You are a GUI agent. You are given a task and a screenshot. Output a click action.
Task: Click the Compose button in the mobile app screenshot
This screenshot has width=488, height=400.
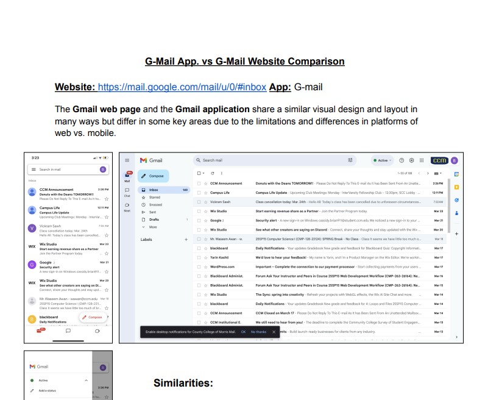pyautogui.click(x=93, y=317)
